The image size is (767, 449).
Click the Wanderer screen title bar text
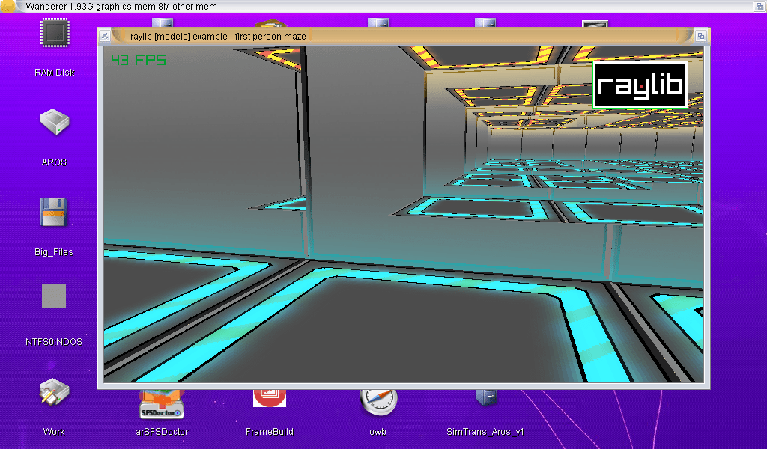point(121,7)
